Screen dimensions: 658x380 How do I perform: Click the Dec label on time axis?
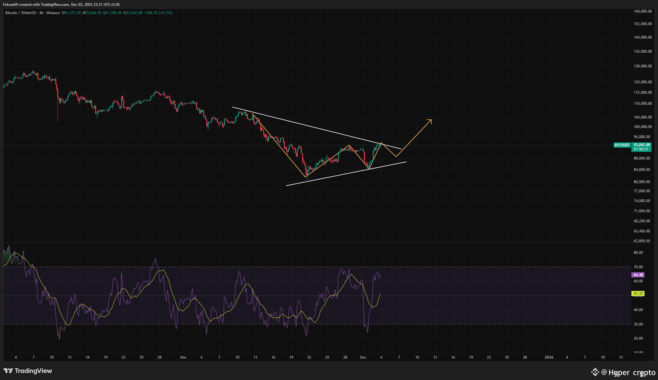363,357
